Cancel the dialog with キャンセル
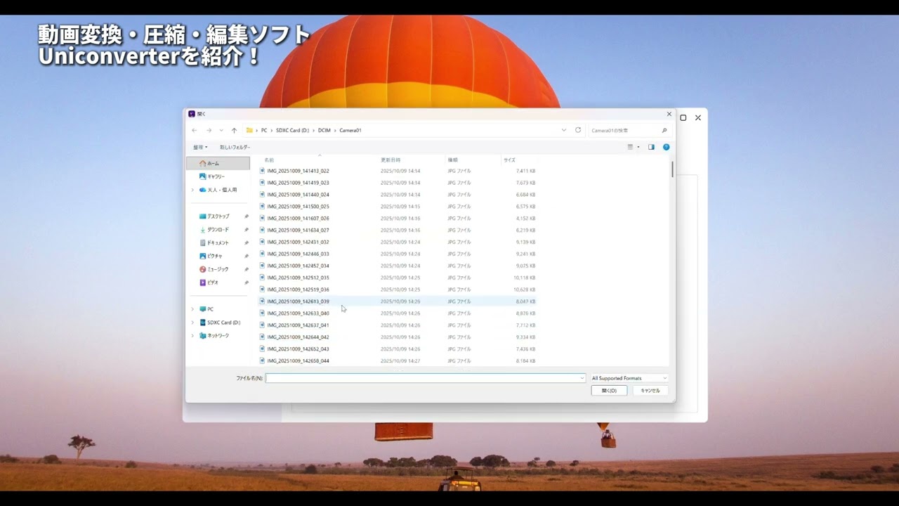 click(x=650, y=391)
